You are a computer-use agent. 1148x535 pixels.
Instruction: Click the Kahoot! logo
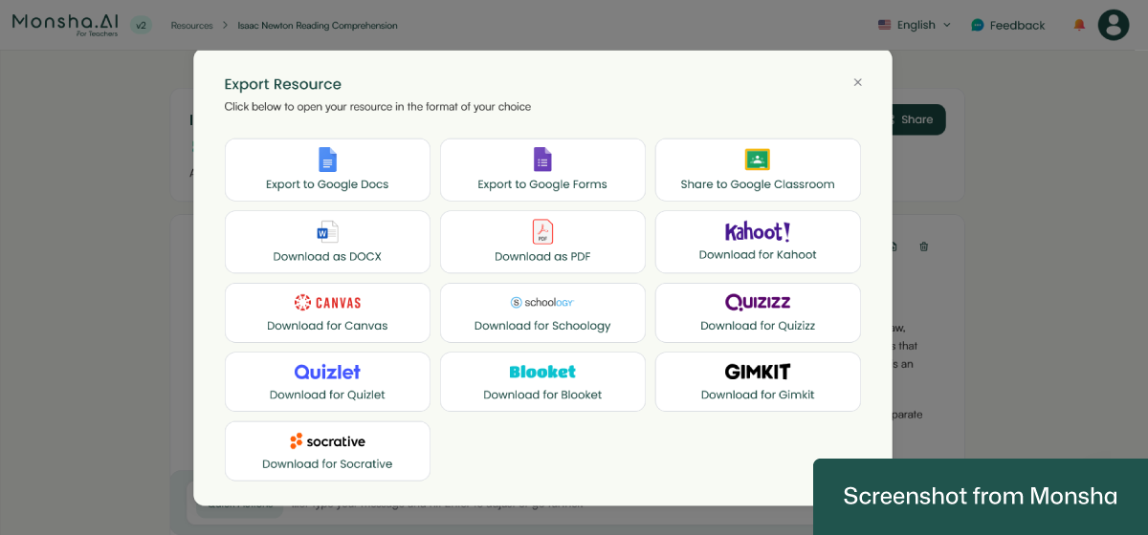coord(758,231)
